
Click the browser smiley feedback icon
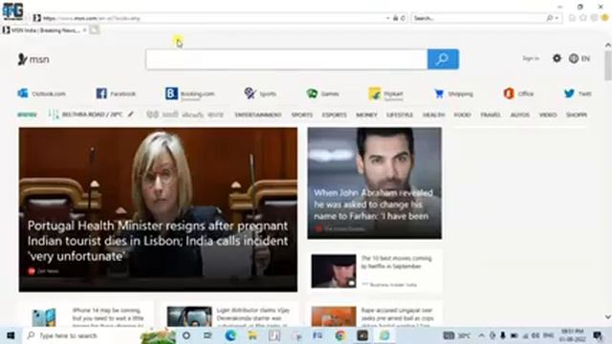point(605,18)
